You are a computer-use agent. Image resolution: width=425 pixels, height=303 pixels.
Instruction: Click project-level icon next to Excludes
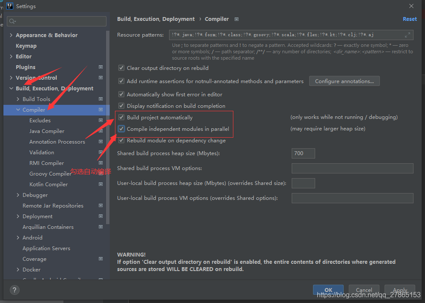coord(101,120)
